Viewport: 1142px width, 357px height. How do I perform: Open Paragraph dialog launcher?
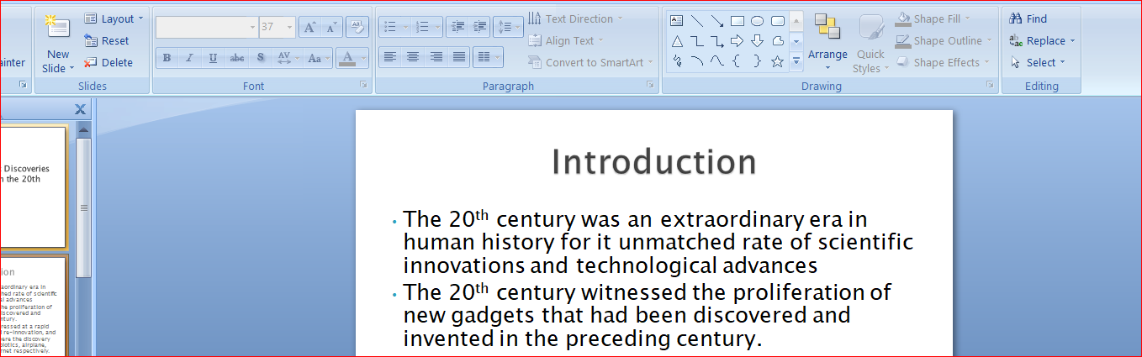click(650, 85)
